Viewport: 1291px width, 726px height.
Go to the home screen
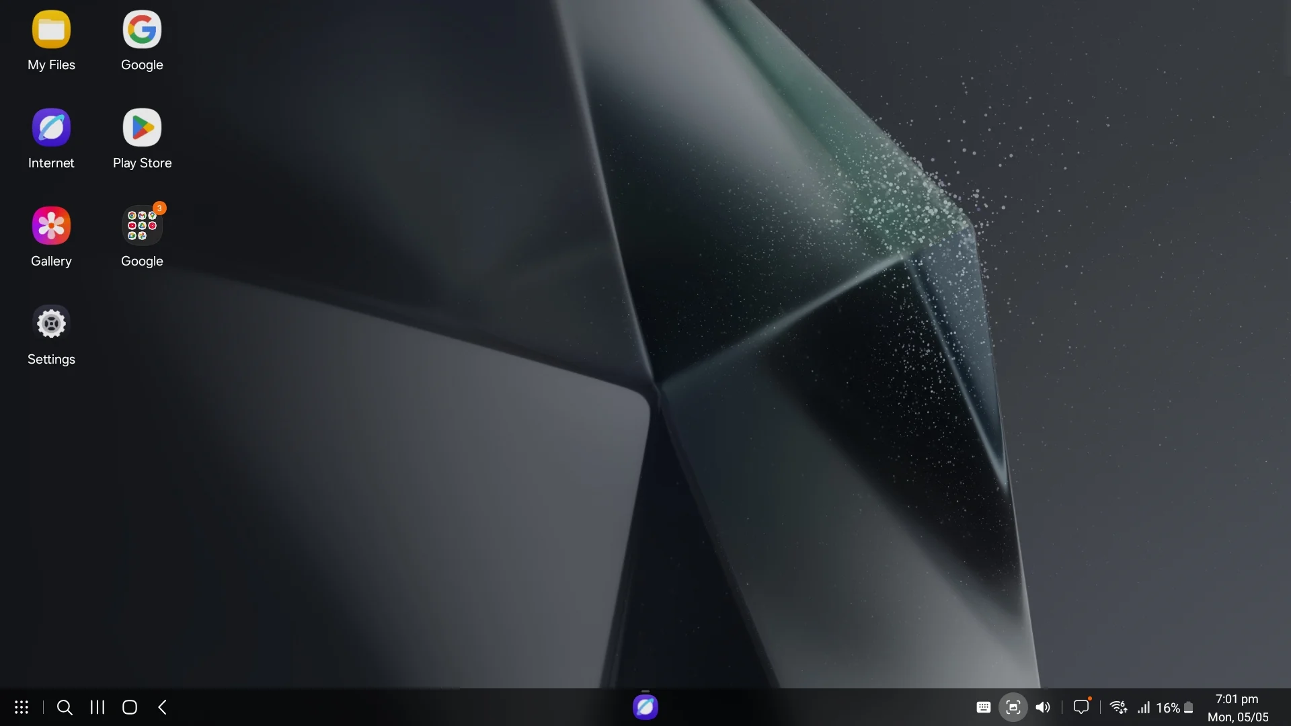130,707
